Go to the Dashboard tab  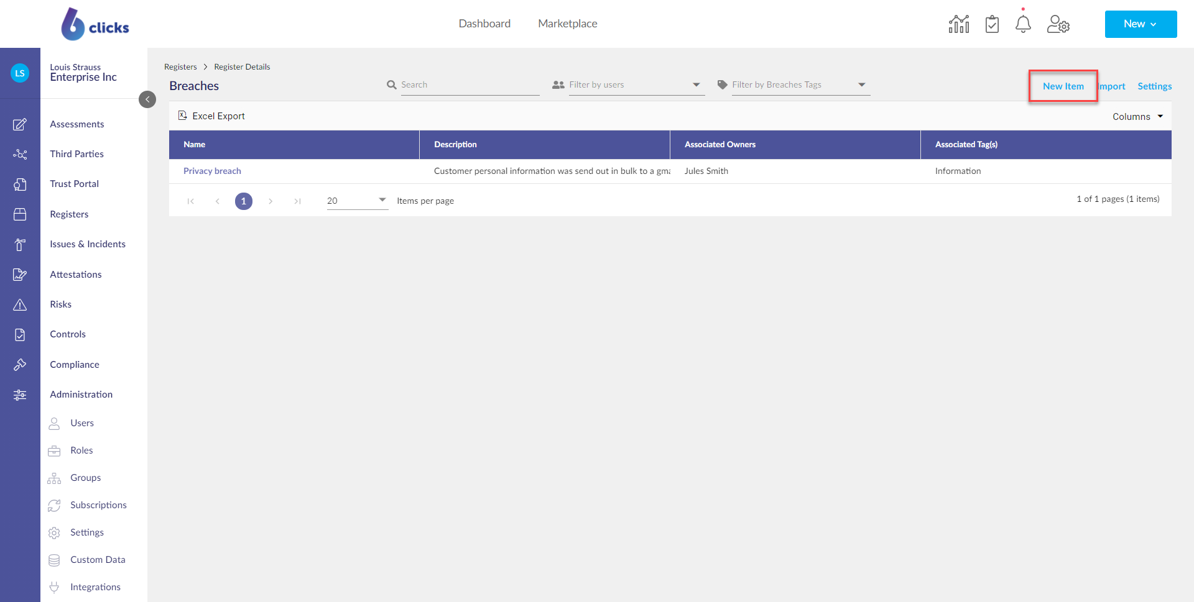(x=484, y=24)
